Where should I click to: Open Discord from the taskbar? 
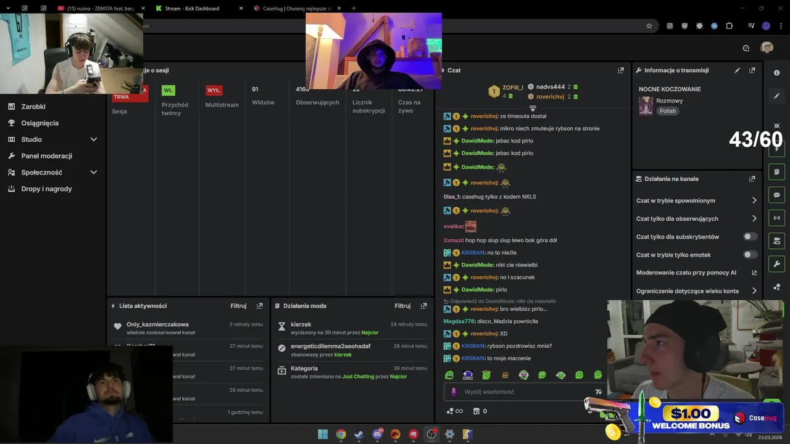coord(377,434)
